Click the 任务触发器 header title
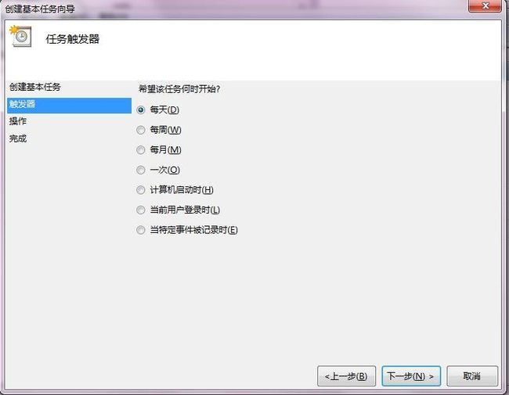Viewport: 509px width, 395px height. (x=72, y=39)
